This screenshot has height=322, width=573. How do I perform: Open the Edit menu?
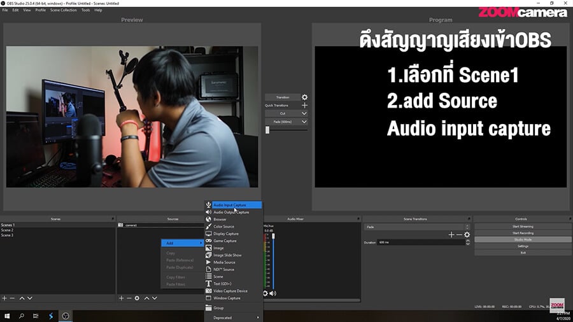coord(15,10)
